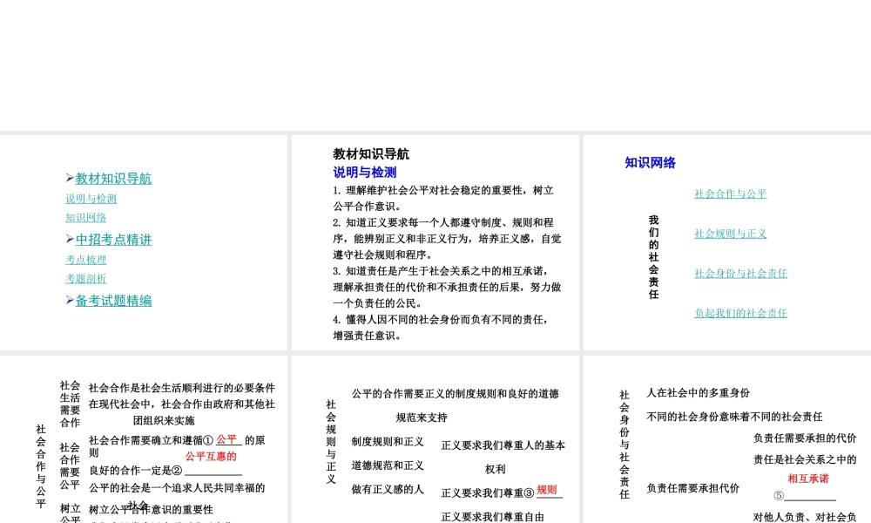Open the 社会规则与正义 link
The width and height of the screenshot is (871, 523).
731,234
